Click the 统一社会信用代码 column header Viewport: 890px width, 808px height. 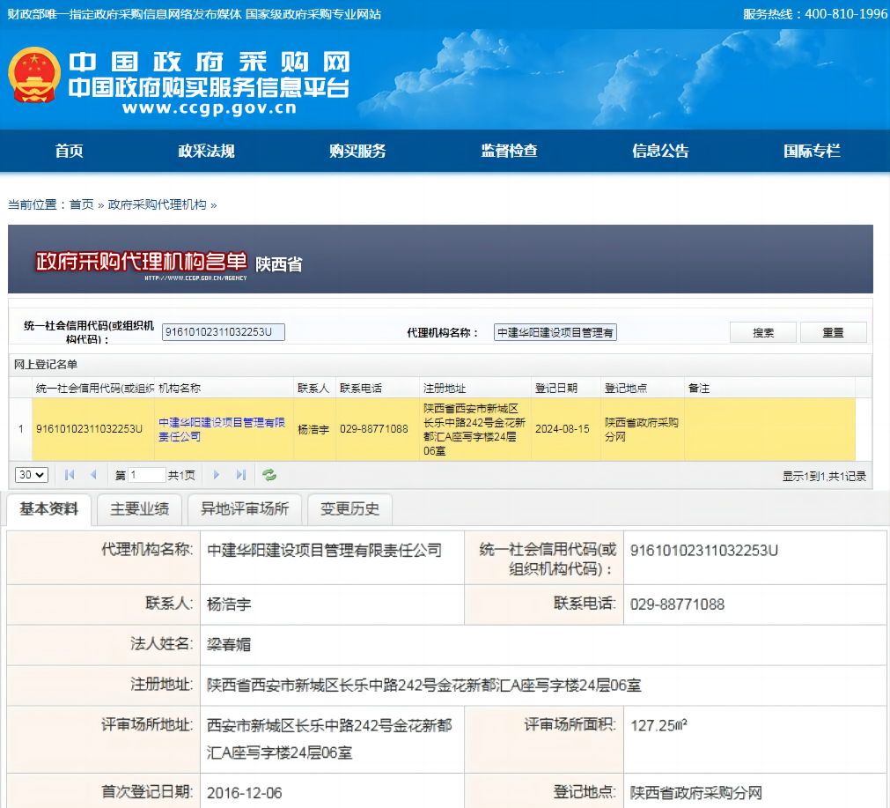click(94, 388)
